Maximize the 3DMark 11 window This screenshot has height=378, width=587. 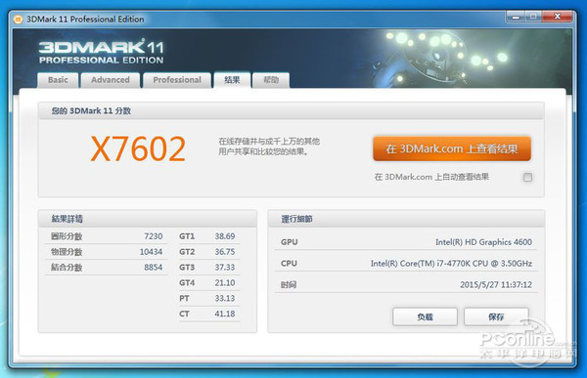tap(533, 17)
